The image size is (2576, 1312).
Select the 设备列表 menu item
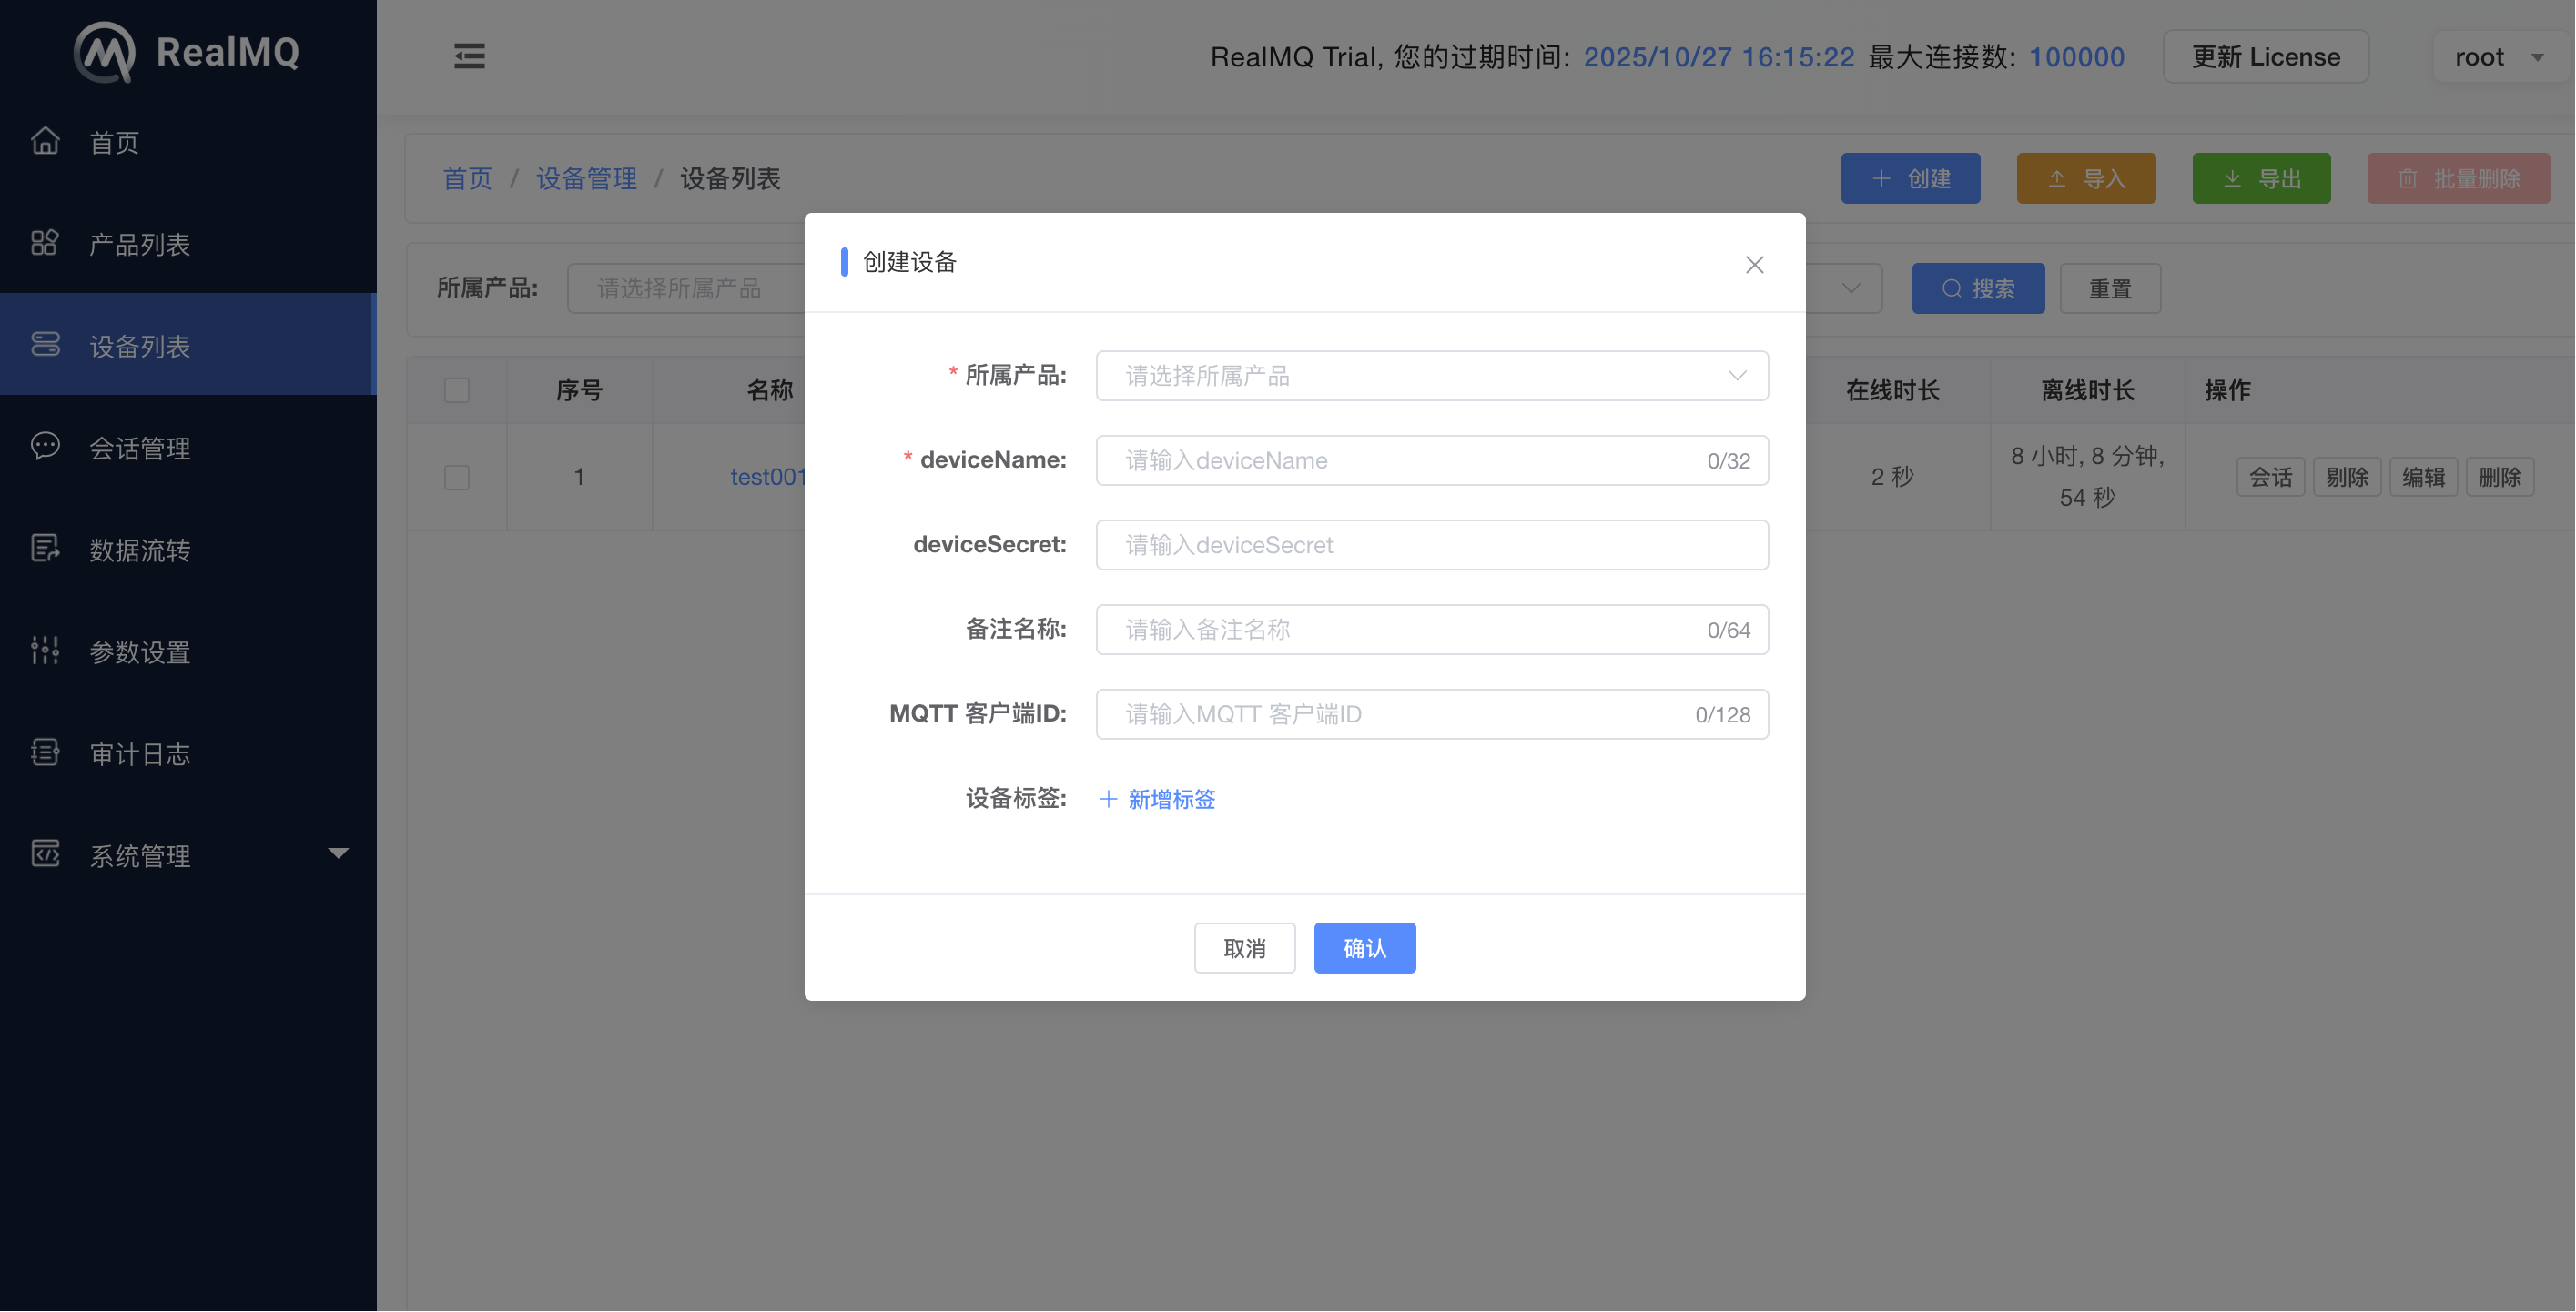188,345
